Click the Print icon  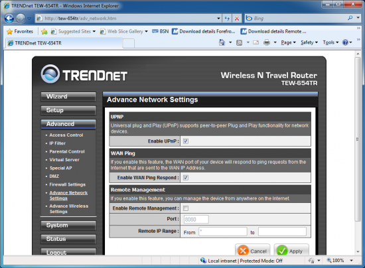[x=267, y=42]
